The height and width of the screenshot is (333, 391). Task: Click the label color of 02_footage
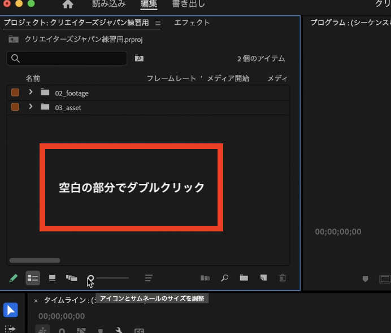tap(15, 93)
